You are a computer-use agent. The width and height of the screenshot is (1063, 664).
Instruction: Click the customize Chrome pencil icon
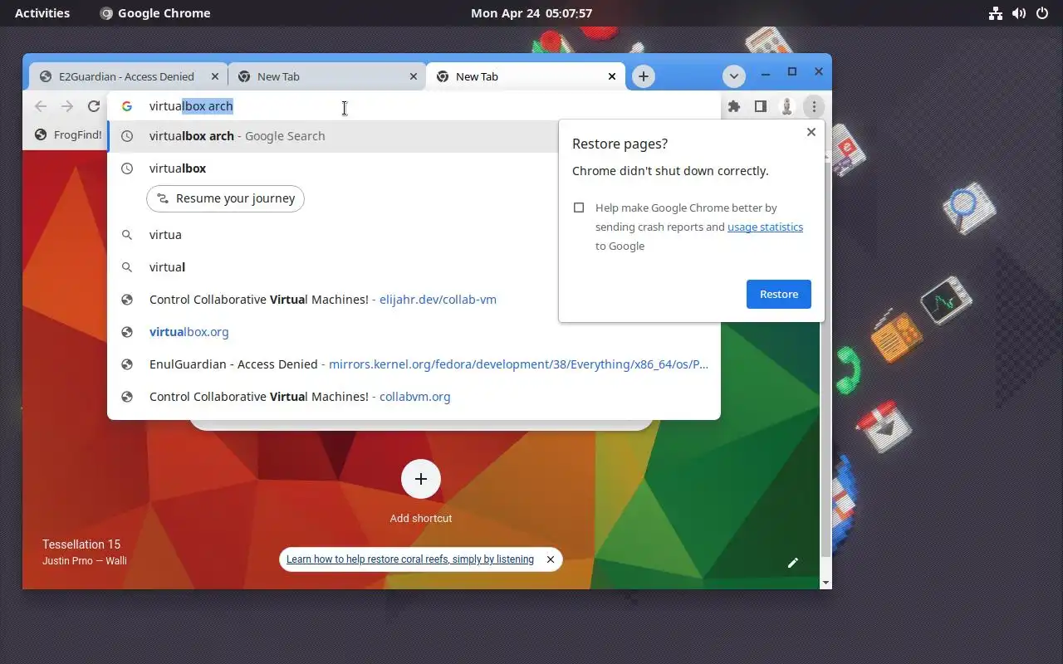[793, 563]
